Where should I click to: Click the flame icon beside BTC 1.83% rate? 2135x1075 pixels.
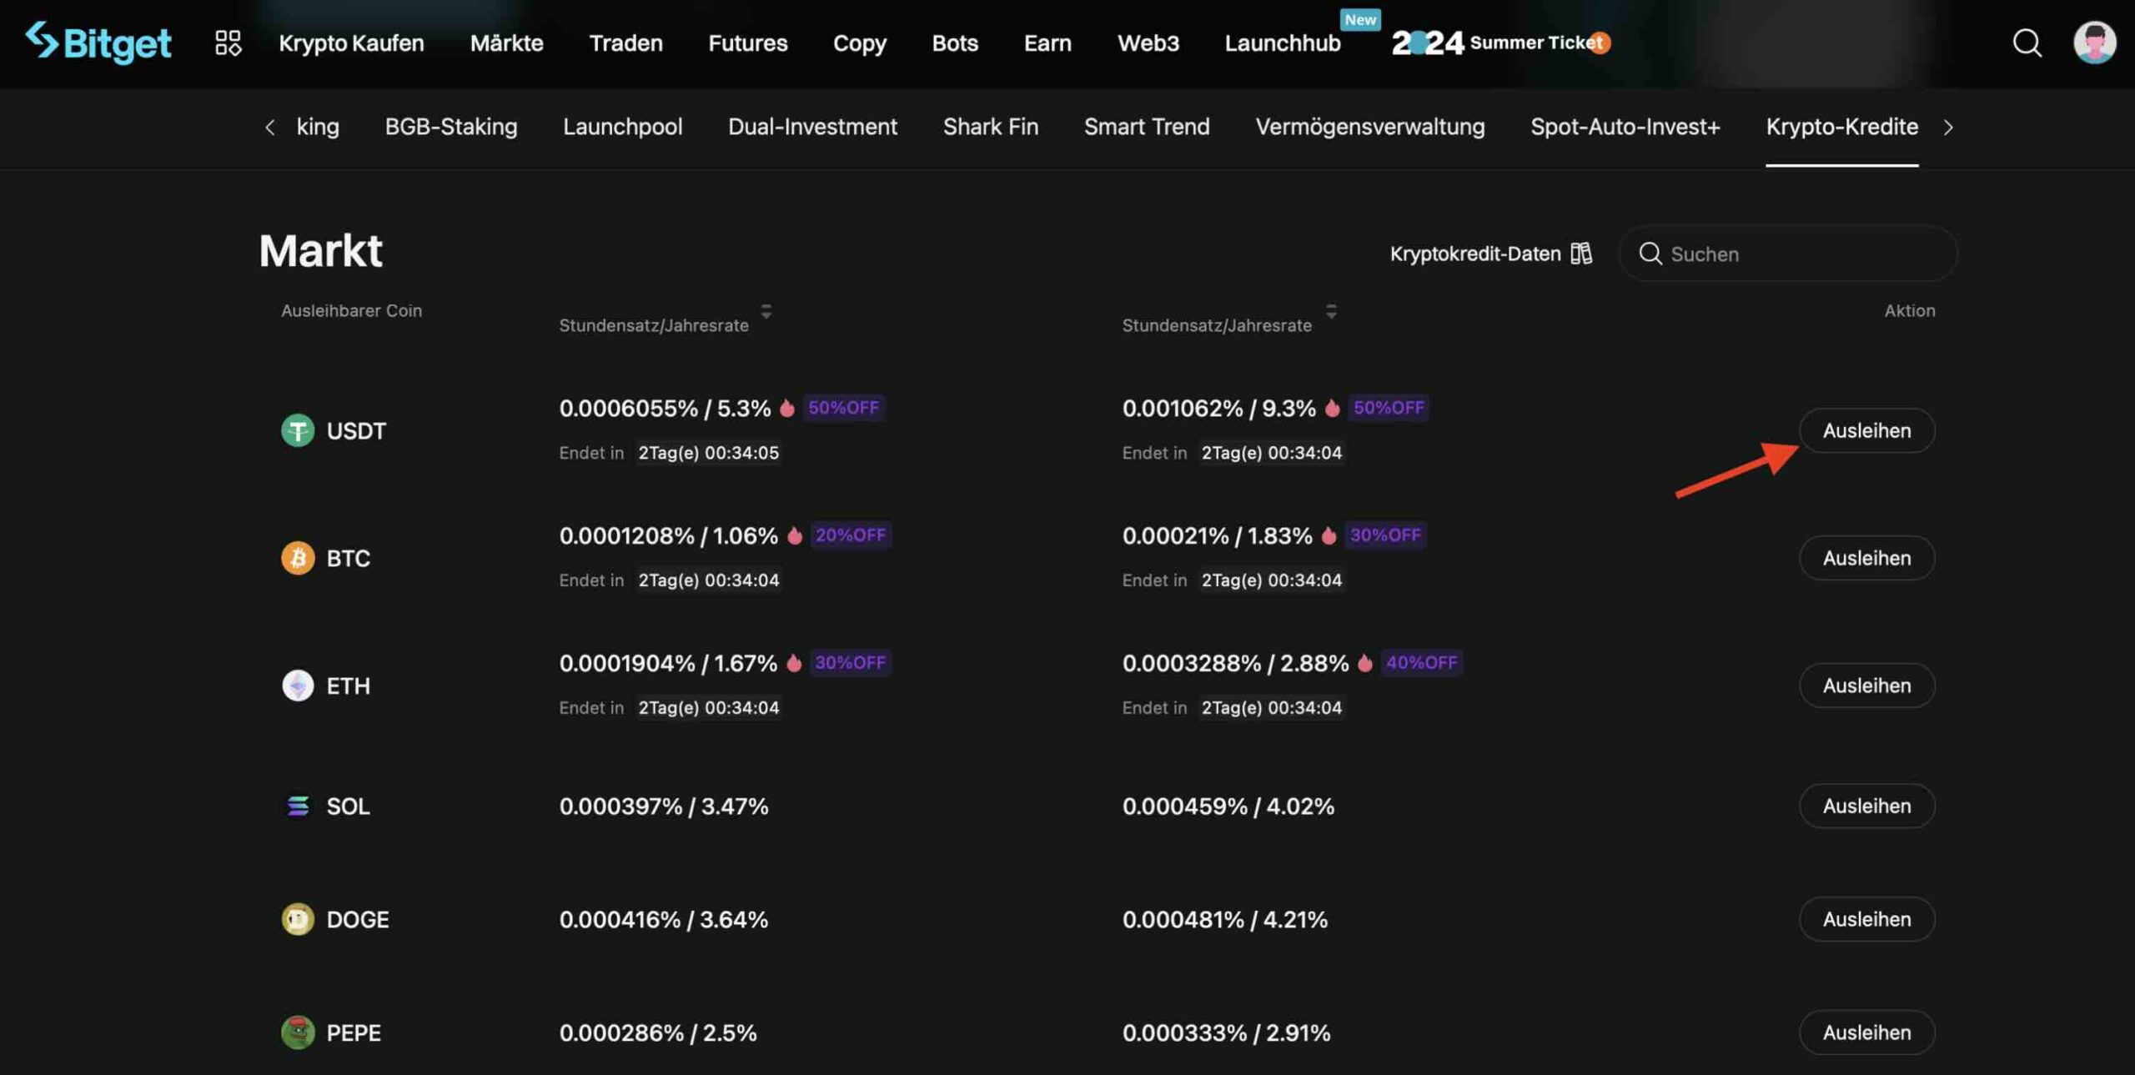pos(1329,535)
